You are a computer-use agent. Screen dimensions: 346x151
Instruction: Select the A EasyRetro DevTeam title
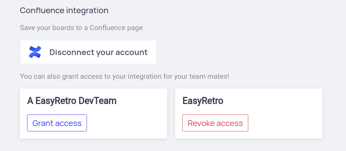72,101
